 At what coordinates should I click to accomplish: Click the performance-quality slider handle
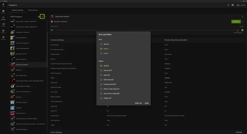[x=238, y=30]
